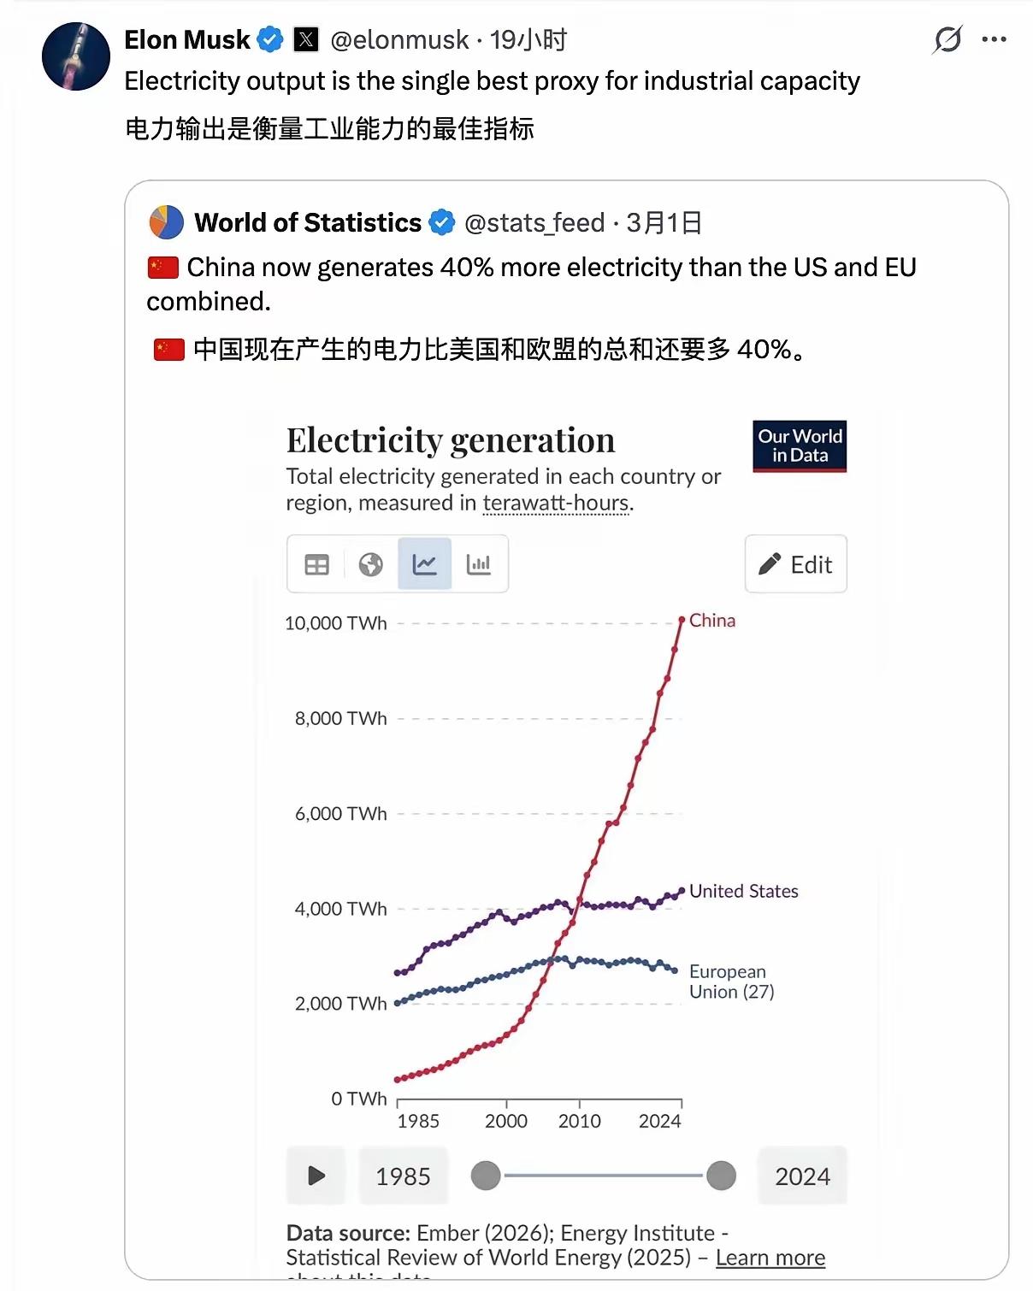Click World of Statistics verified badge

(x=441, y=223)
